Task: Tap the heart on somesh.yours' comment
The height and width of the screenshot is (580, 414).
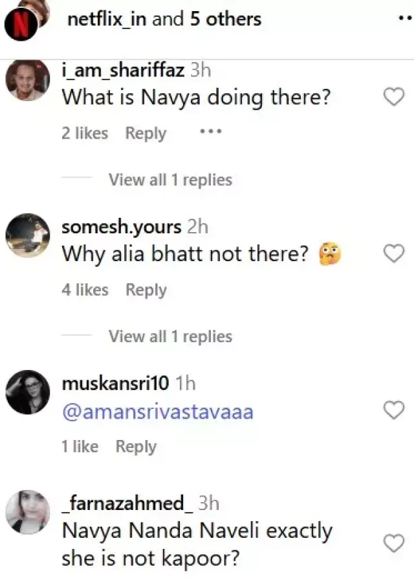Action: [394, 255]
